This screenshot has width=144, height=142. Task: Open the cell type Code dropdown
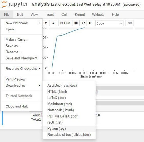tap(110, 23)
